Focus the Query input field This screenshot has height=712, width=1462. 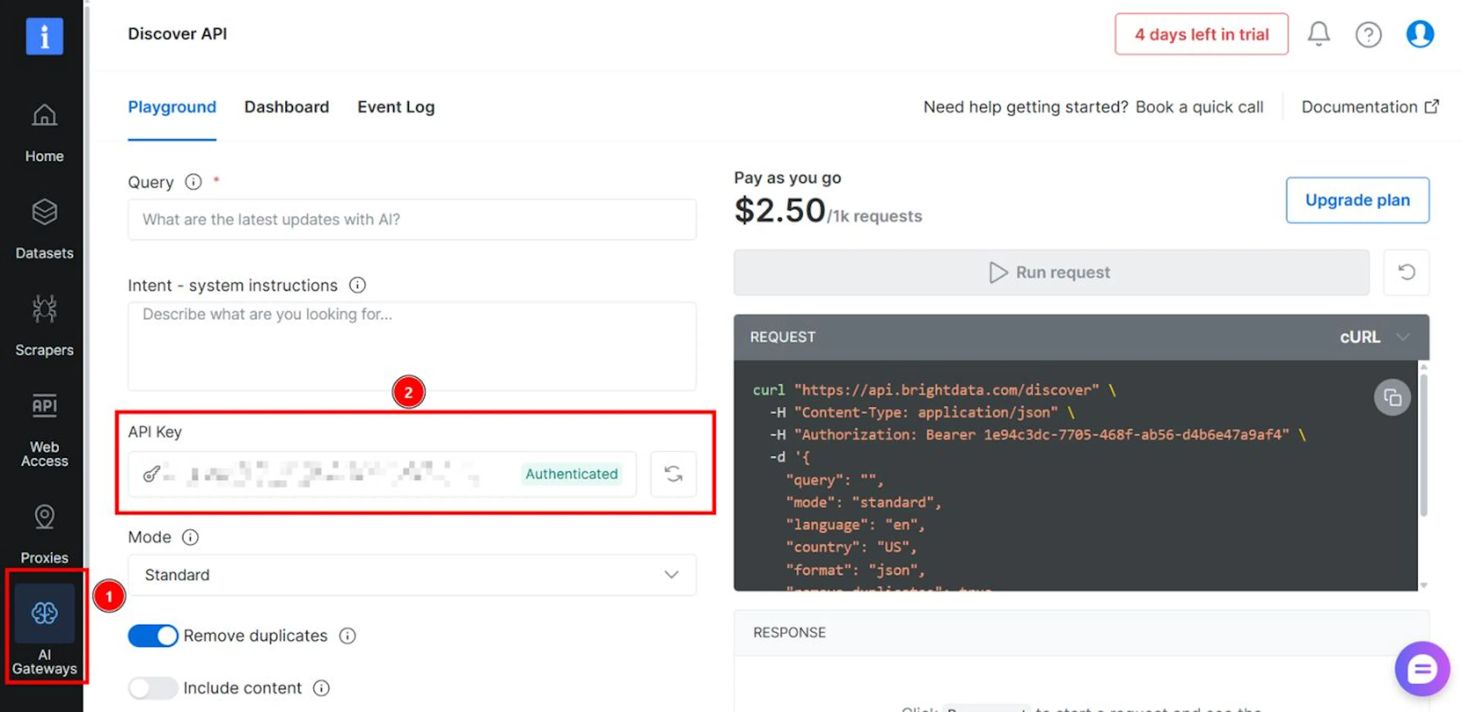412,219
